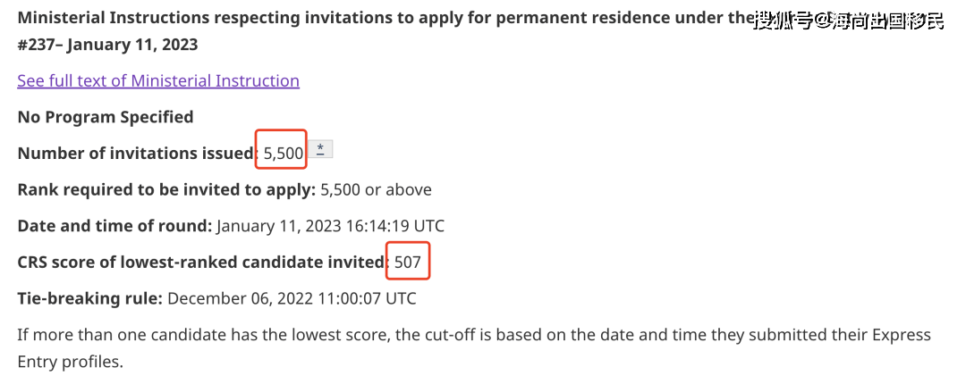Click the red-boxed CRS score 507
This screenshot has width=966, height=384.
click(408, 261)
